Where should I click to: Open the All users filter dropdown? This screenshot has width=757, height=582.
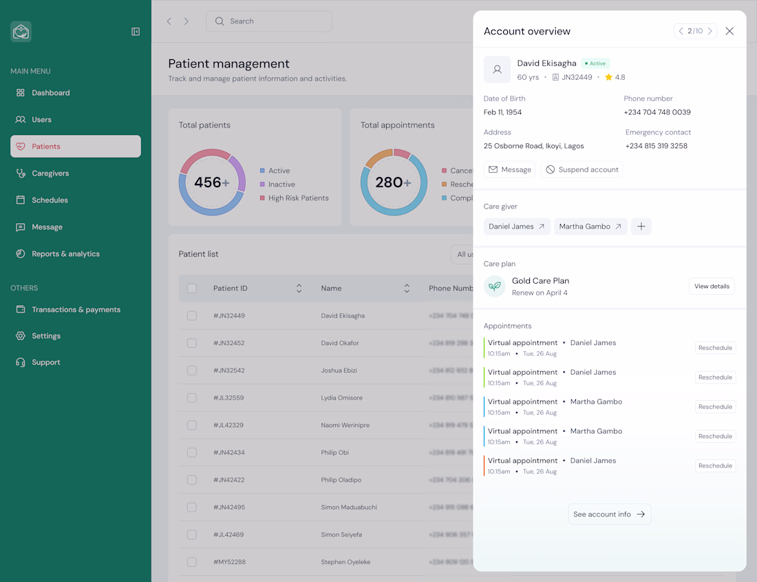click(x=462, y=254)
